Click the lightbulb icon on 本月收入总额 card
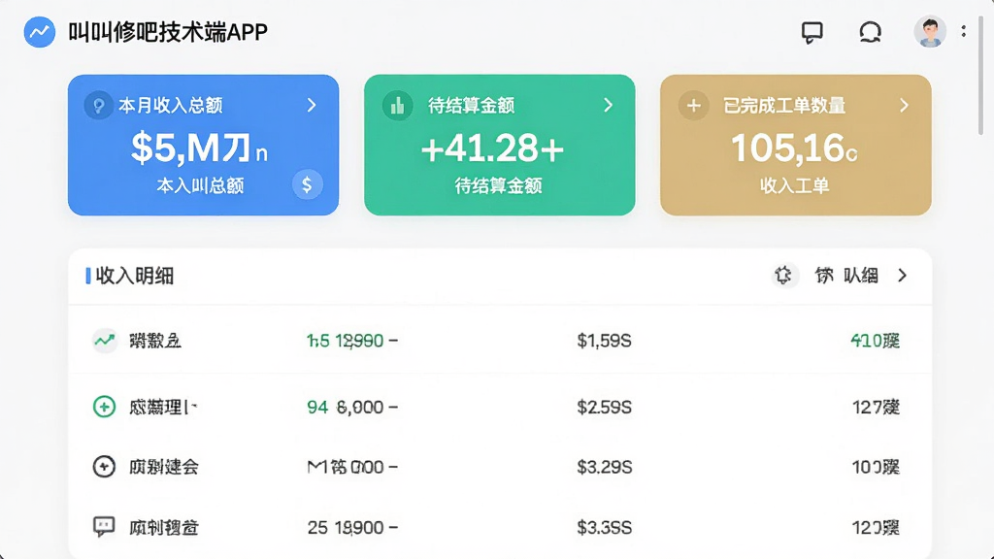This screenshot has height=559, width=994. tap(98, 105)
